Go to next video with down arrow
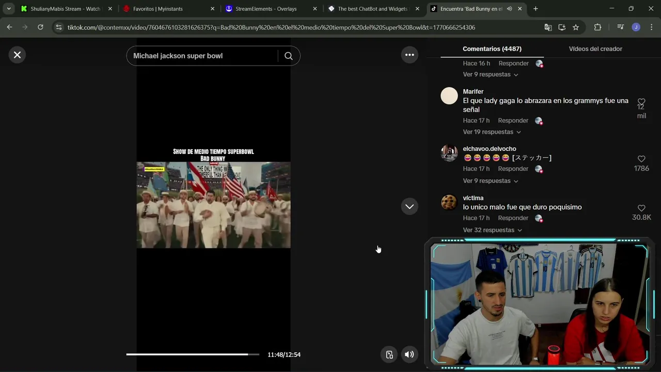Viewport: 661px width, 372px height. tap(410, 207)
